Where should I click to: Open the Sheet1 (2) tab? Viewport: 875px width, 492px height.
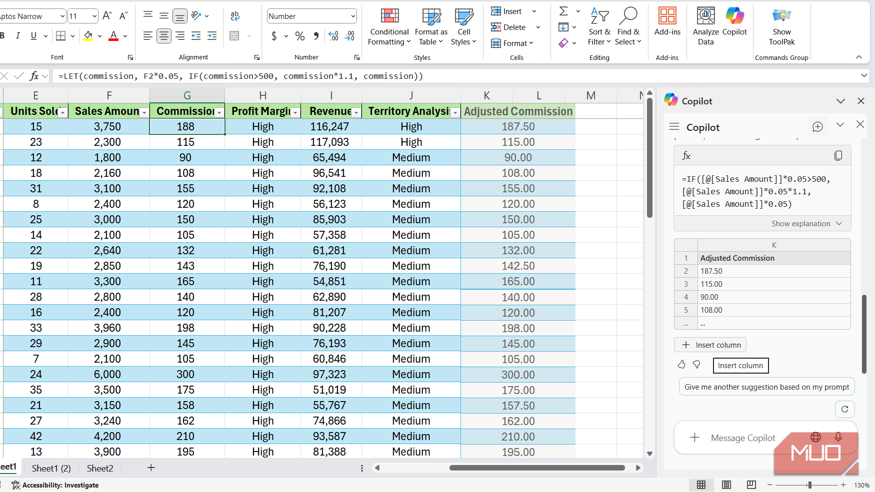tap(51, 469)
